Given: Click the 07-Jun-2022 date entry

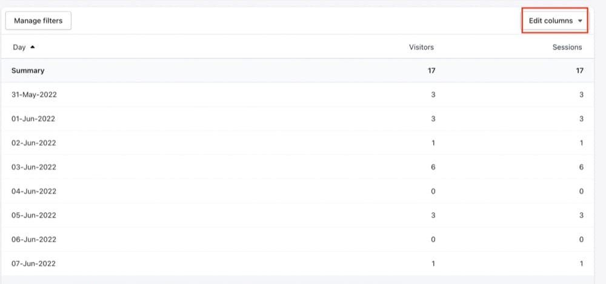Looking at the screenshot, I should pyautogui.click(x=33, y=263).
